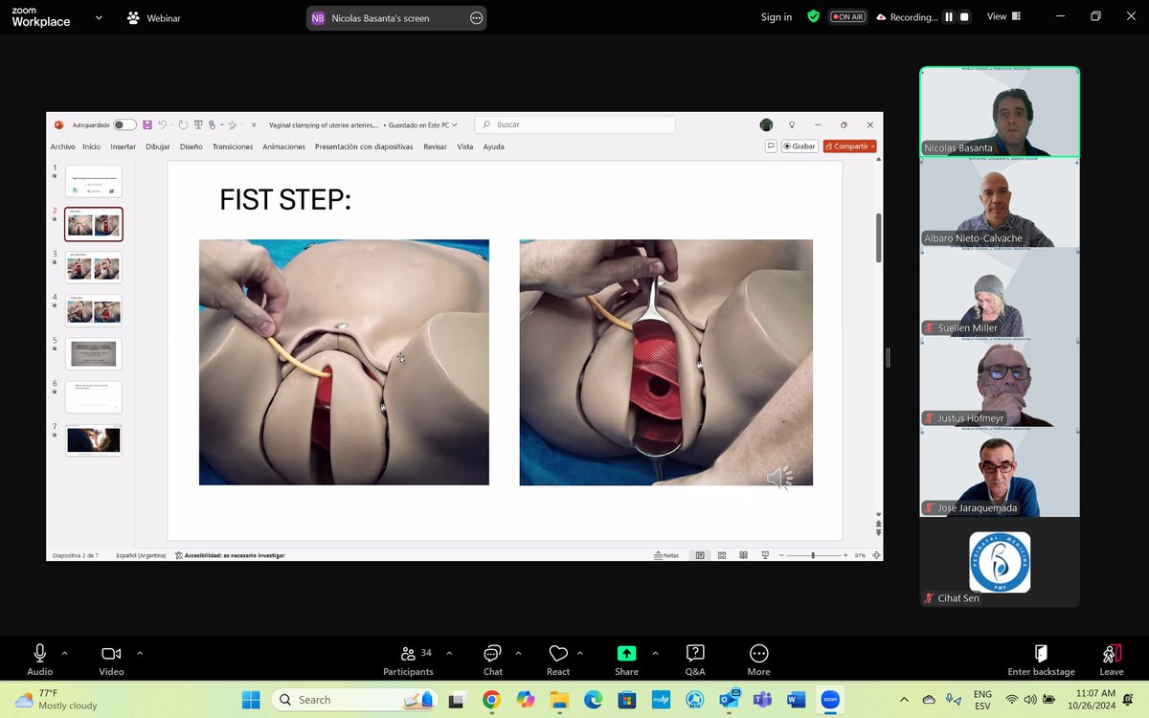Pause the cloud recording
This screenshot has width=1149, height=718.
pos(949,17)
